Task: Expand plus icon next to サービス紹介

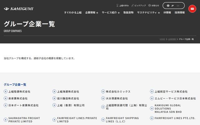Action: pyautogui.click(x=119, y=13)
